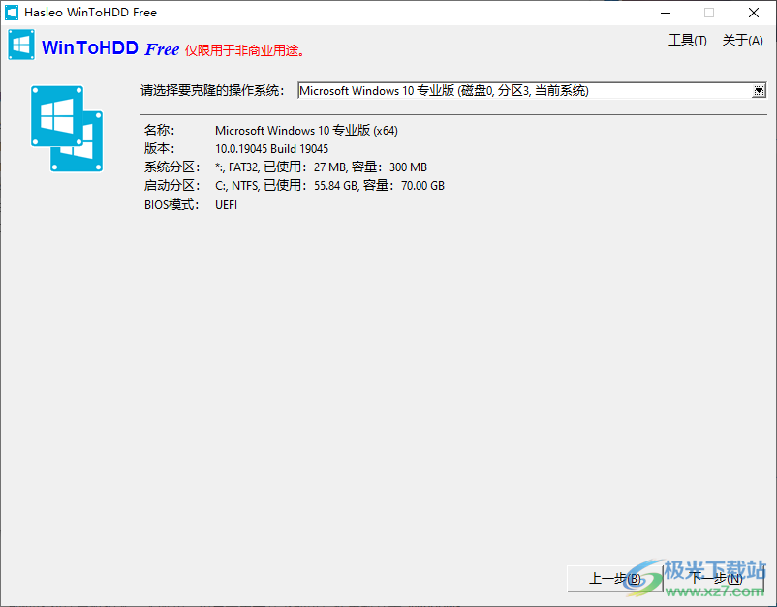Proceed with 下一步(N) button
Screen dimensions: 777x607
(716, 578)
